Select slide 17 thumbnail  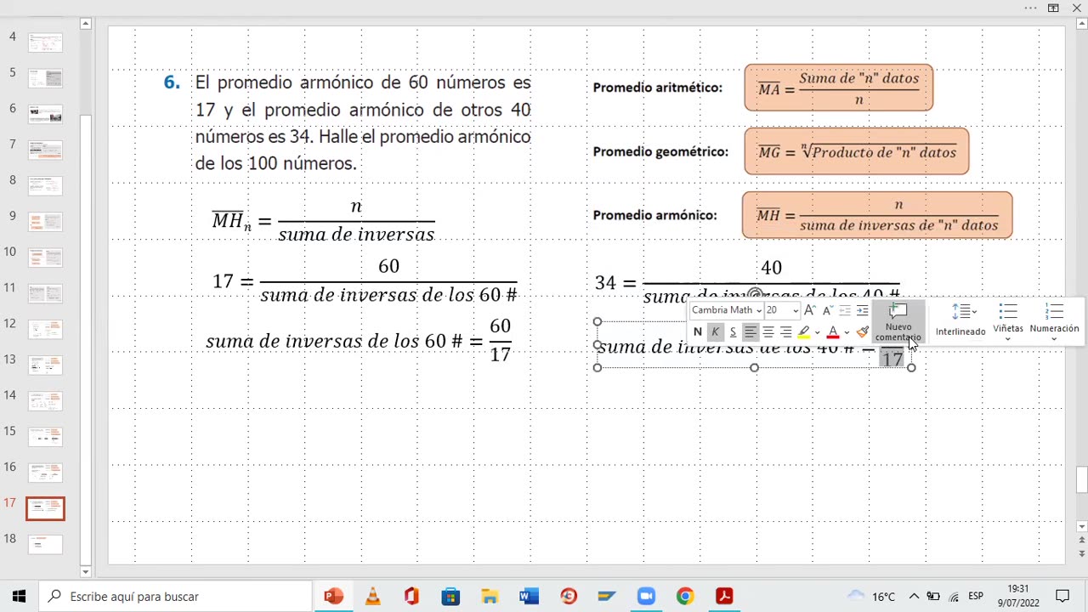[46, 508]
